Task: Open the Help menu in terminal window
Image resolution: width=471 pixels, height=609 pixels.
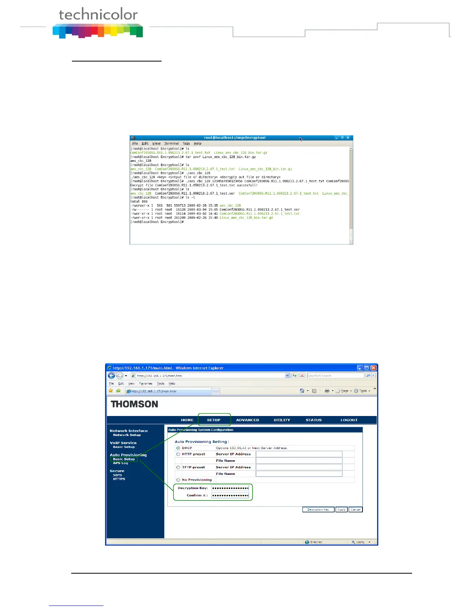Action: (x=197, y=143)
